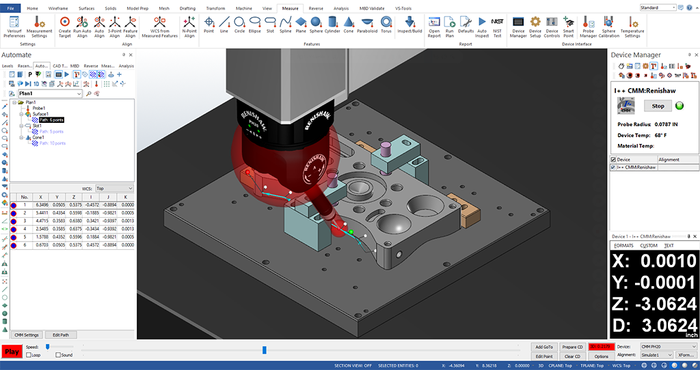Viewport: 700px width, 370px height.
Task: Uncheck the I++ CMM:Renishaw device row
Action: pyautogui.click(x=613, y=167)
